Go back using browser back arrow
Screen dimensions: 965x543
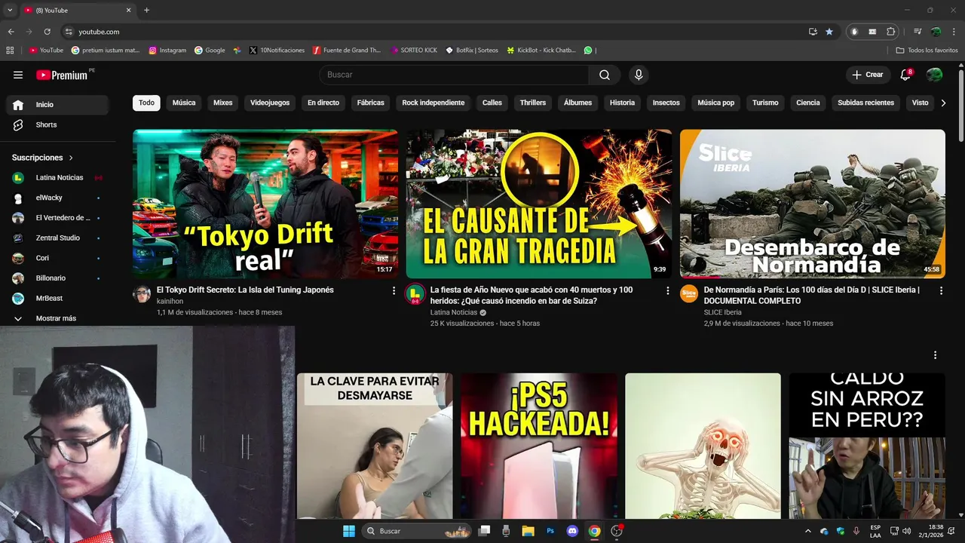click(x=11, y=32)
